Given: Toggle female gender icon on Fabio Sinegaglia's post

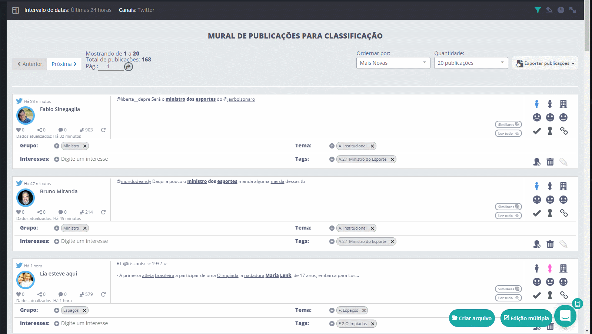Looking at the screenshot, I should pos(550,104).
